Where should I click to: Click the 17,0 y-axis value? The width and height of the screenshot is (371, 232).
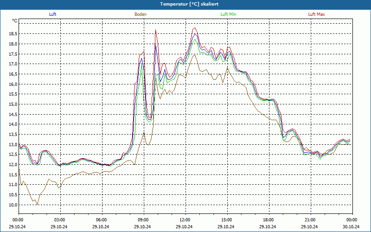coord(13,64)
